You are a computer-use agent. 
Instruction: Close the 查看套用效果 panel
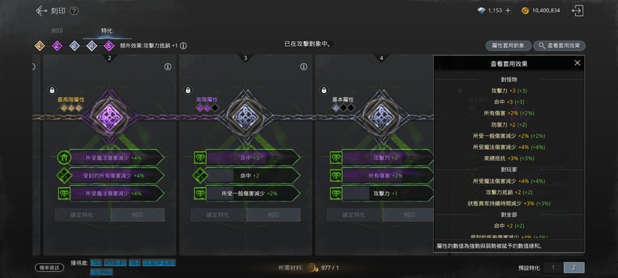pyautogui.click(x=577, y=63)
